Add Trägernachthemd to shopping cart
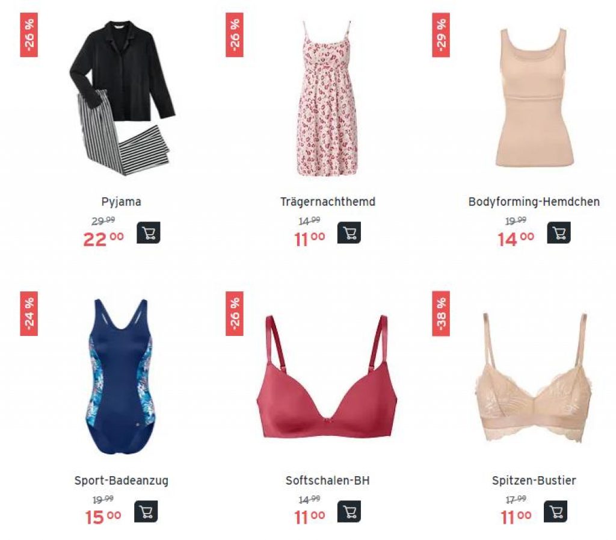Viewport: 616px width, 540px height. pyautogui.click(x=349, y=233)
